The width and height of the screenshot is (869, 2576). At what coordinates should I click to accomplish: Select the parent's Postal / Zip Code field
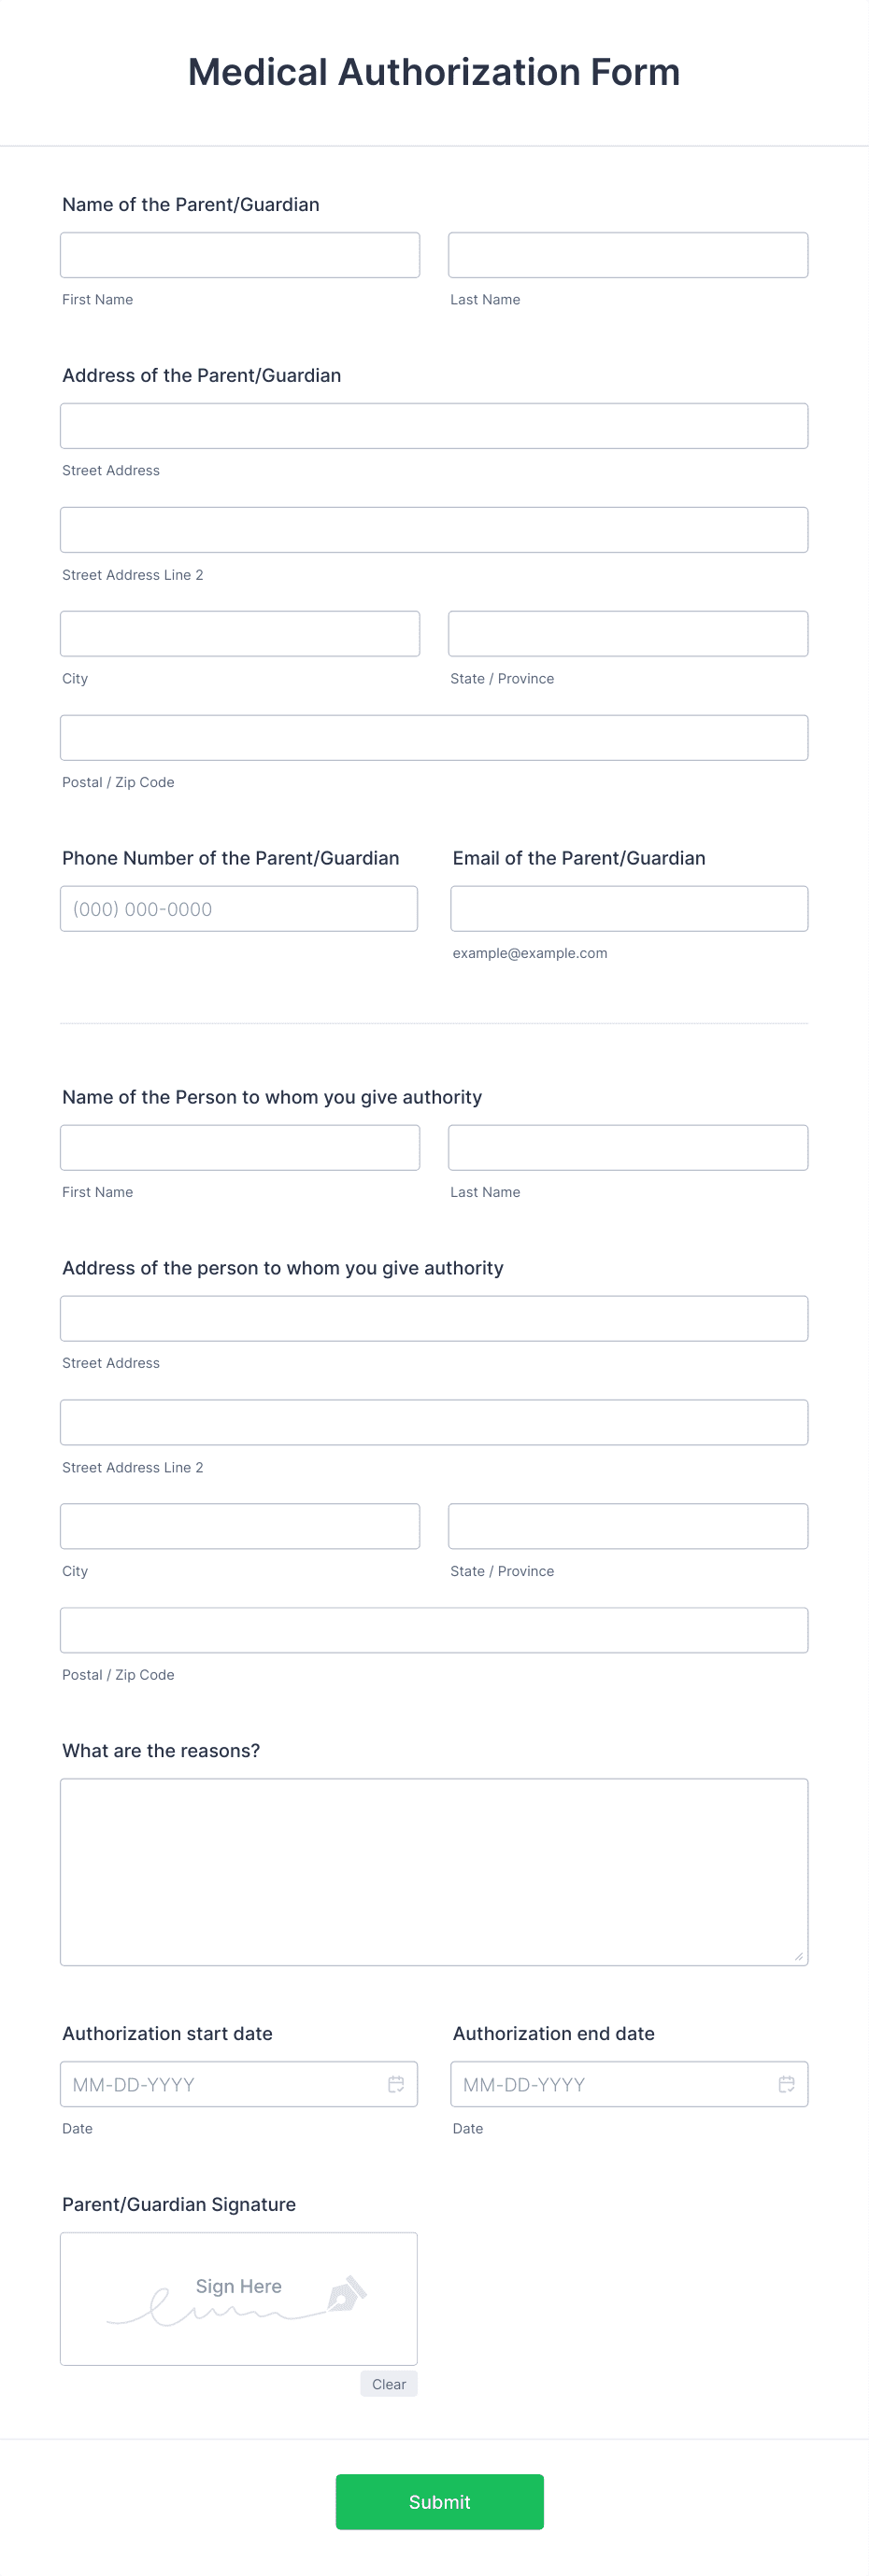point(434,737)
